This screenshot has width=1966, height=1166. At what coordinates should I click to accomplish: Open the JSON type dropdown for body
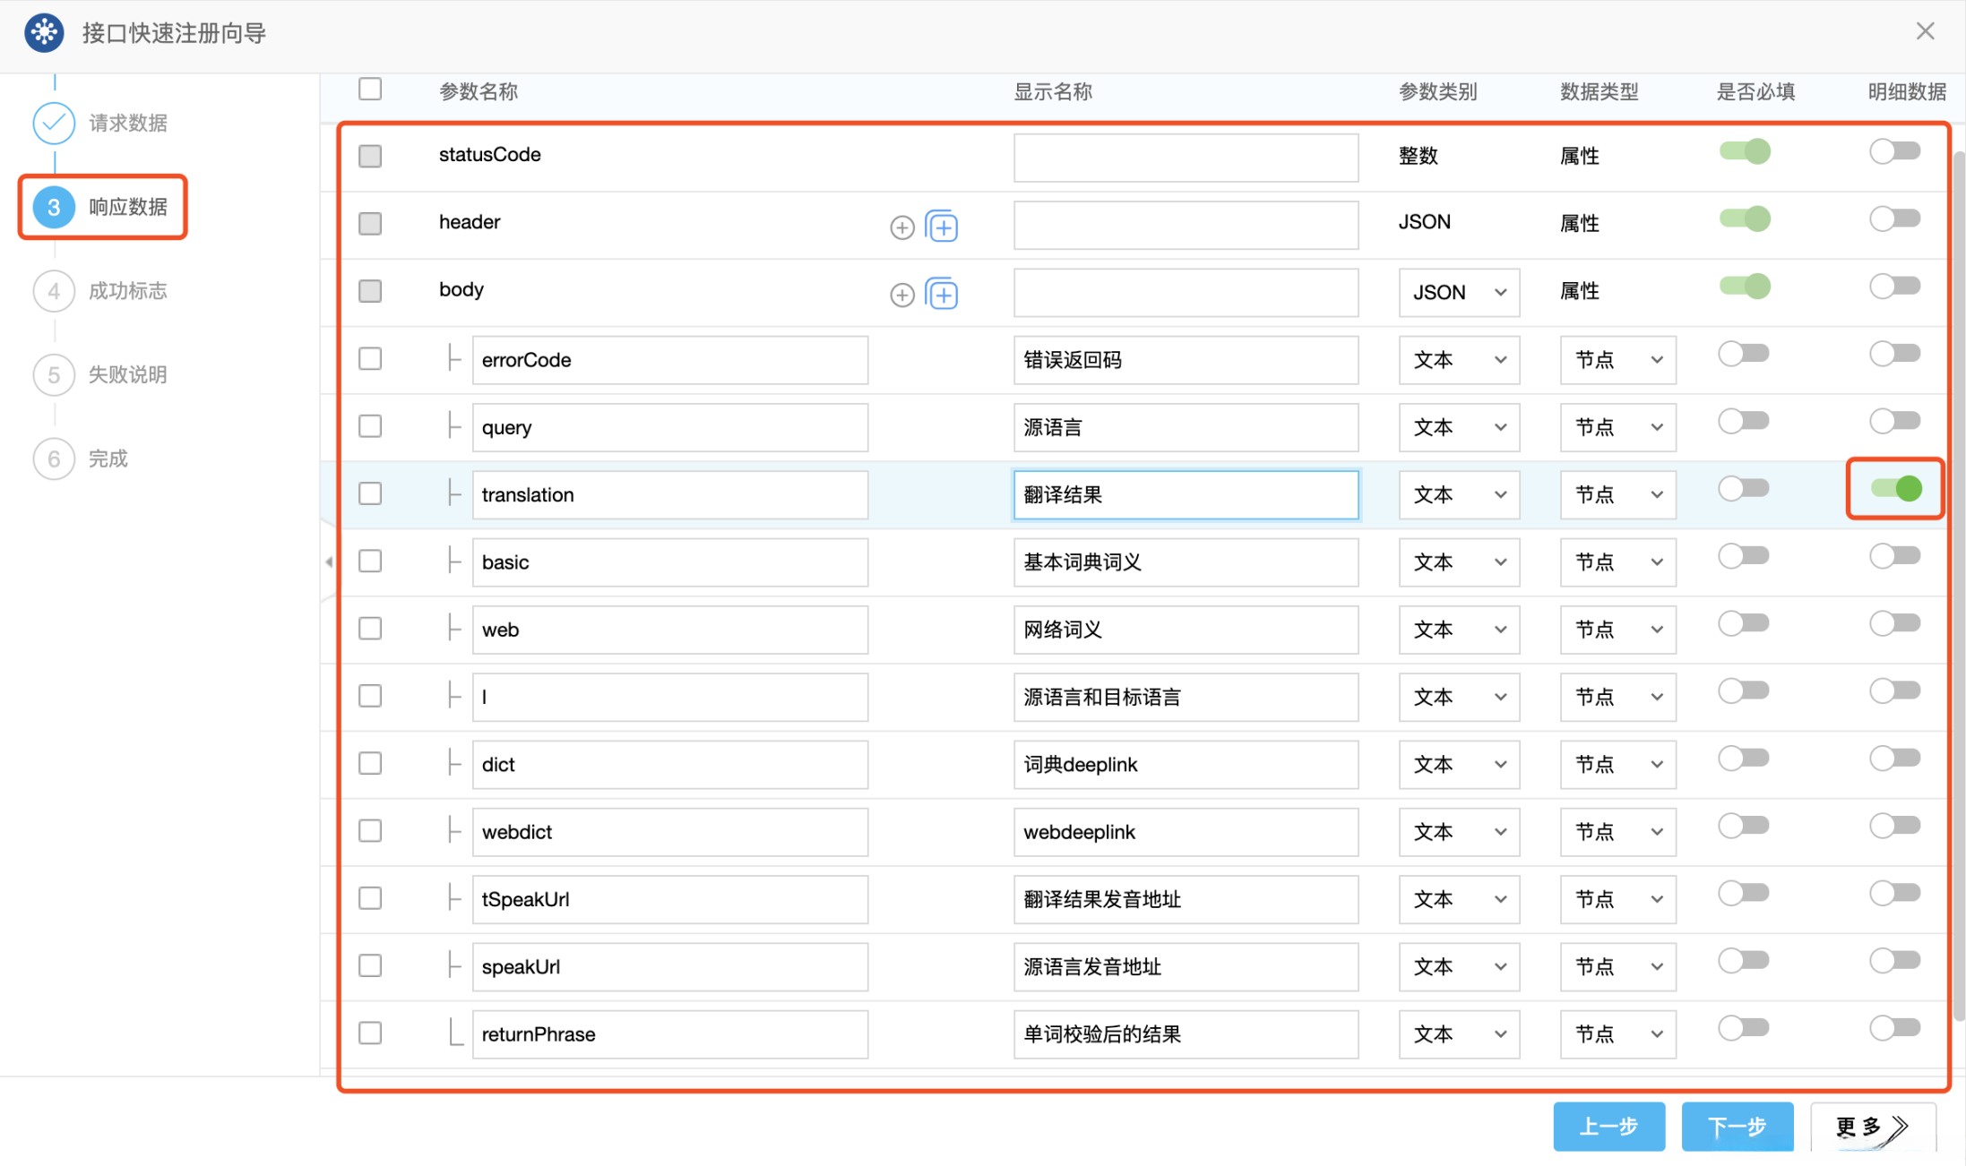[1458, 293]
